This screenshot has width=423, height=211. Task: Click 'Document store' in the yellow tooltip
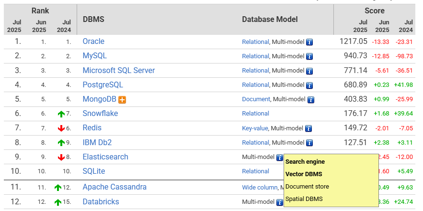307,187
